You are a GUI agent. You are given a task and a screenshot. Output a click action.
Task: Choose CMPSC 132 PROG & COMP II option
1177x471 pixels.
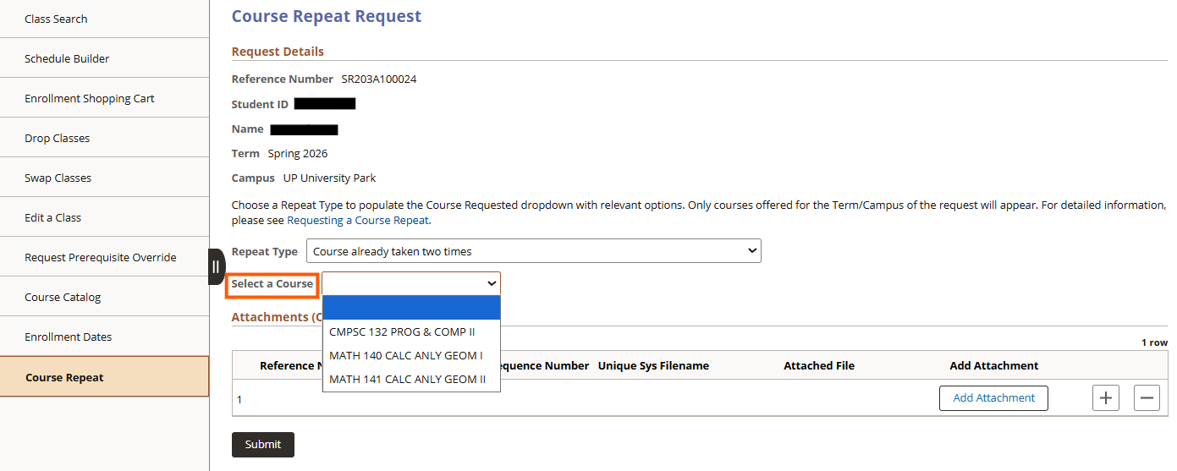(x=402, y=332)
